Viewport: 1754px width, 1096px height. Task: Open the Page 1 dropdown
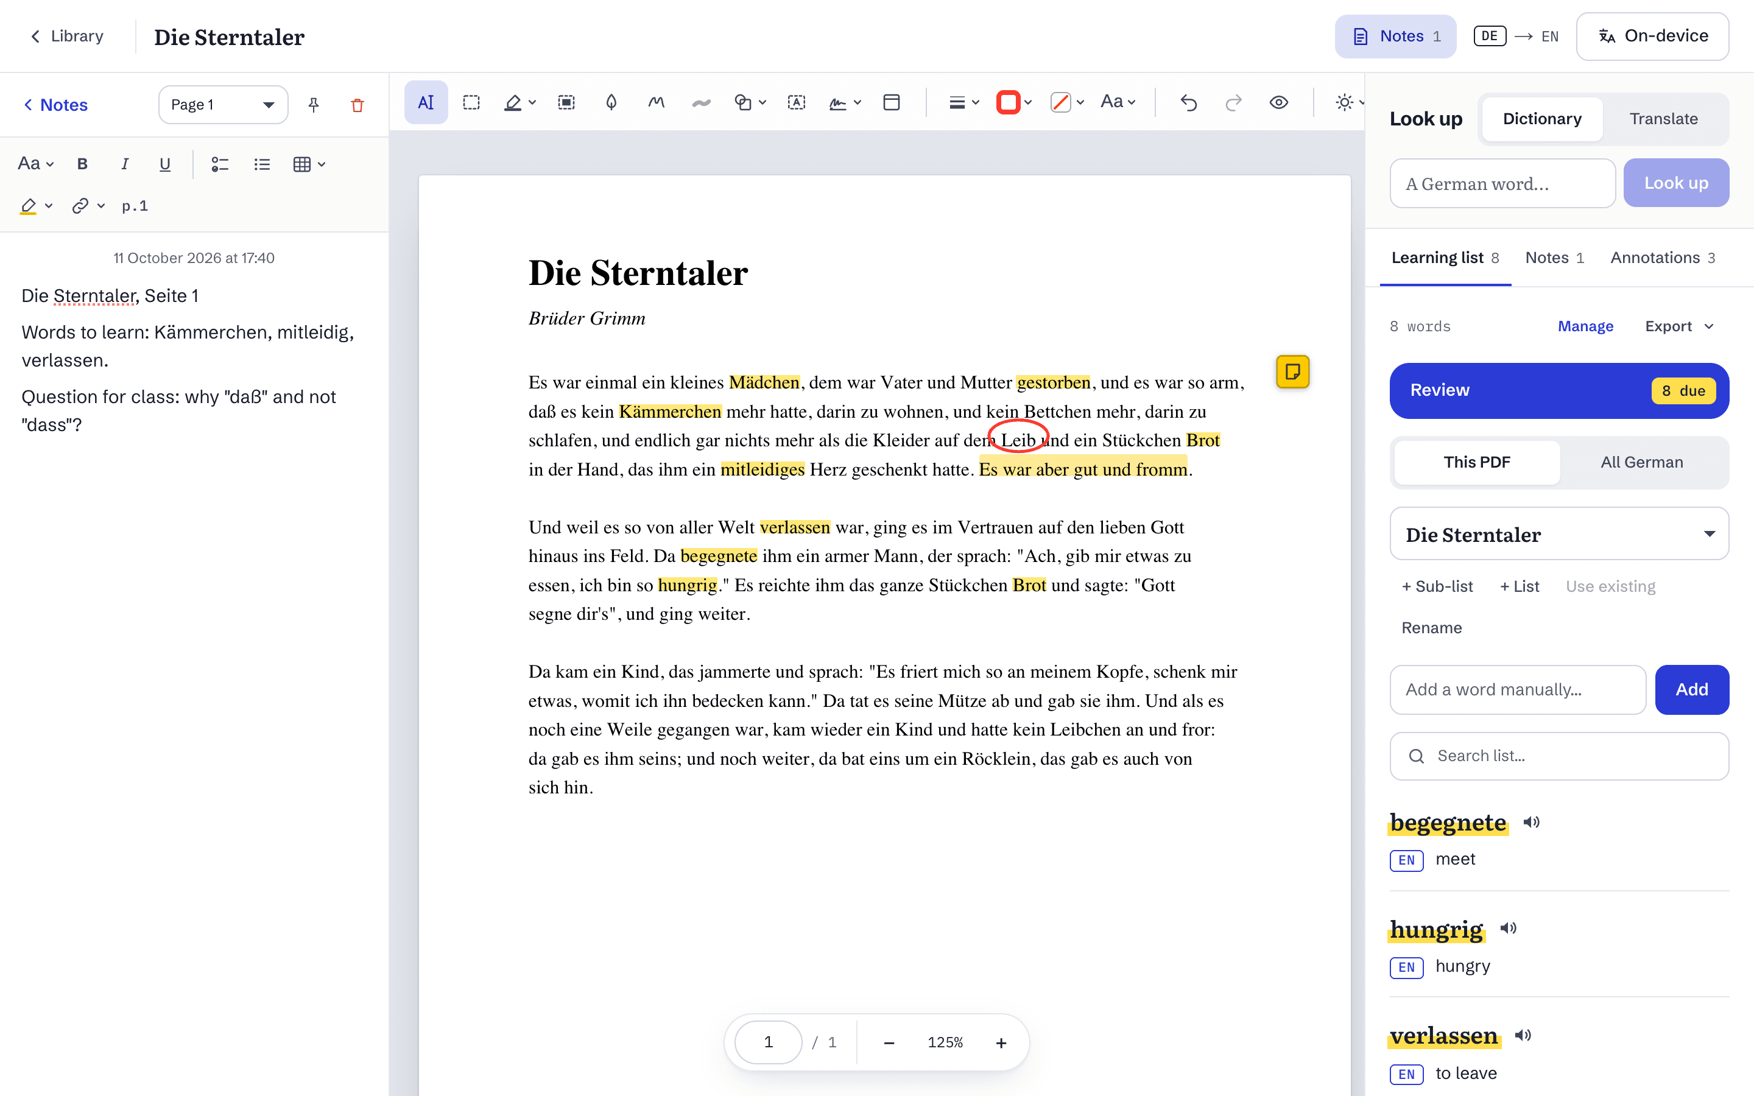tap(222, 104)
